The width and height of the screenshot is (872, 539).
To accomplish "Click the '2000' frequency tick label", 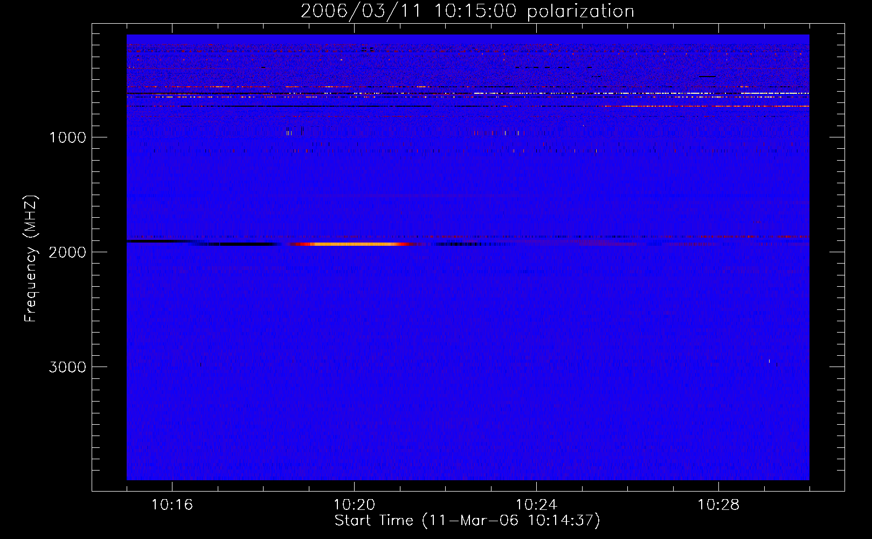I will tap(67, 252).
